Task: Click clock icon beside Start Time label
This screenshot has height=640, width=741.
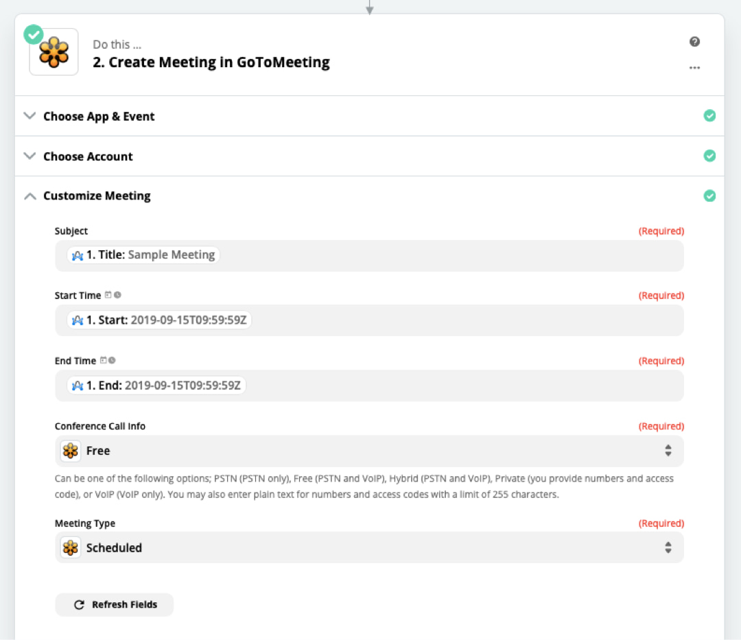Action: pos(118,295)
